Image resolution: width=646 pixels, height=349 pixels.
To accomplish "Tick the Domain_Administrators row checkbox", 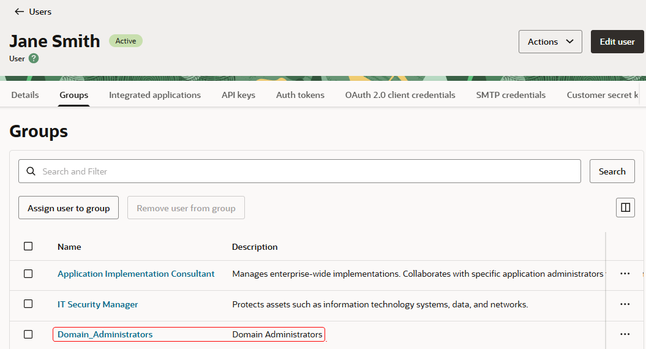I will [x=28, y=334].
